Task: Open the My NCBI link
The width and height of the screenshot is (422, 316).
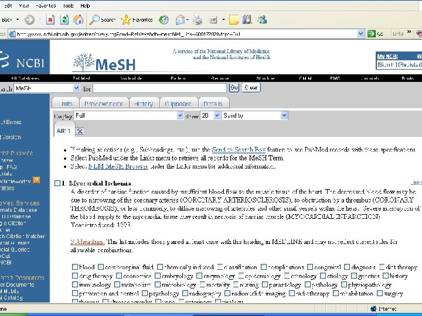Action: [387, 56]
